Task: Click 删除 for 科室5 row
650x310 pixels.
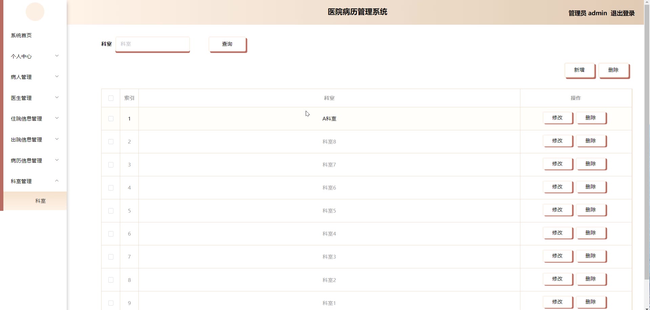Action: pos(591,210)
